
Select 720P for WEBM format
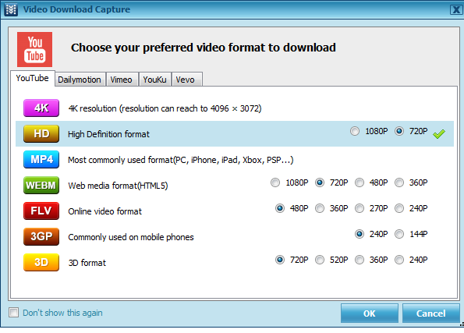point(320,182)
